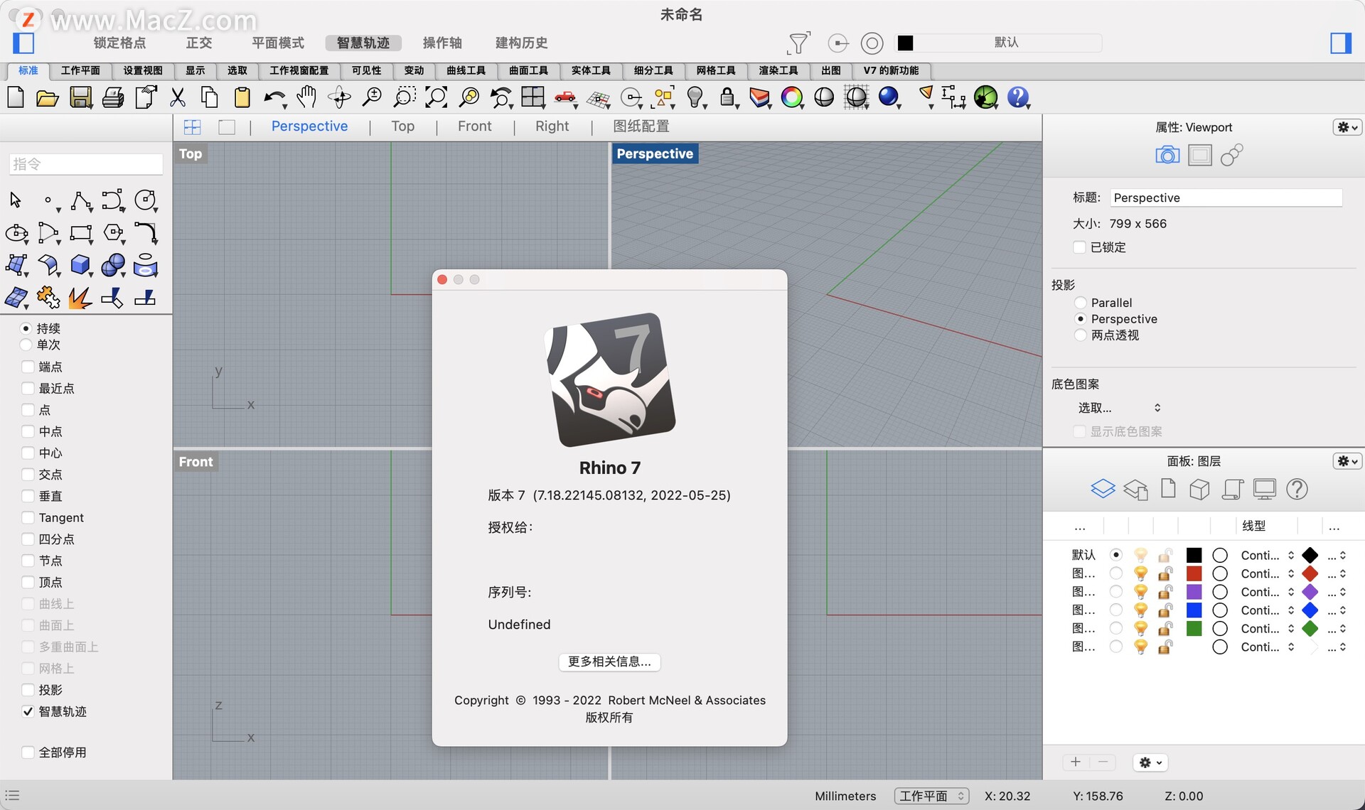Screen dimensions: 1365x810
Task: Click the selection filter funnel icon
Action: (x=798, y=43)
